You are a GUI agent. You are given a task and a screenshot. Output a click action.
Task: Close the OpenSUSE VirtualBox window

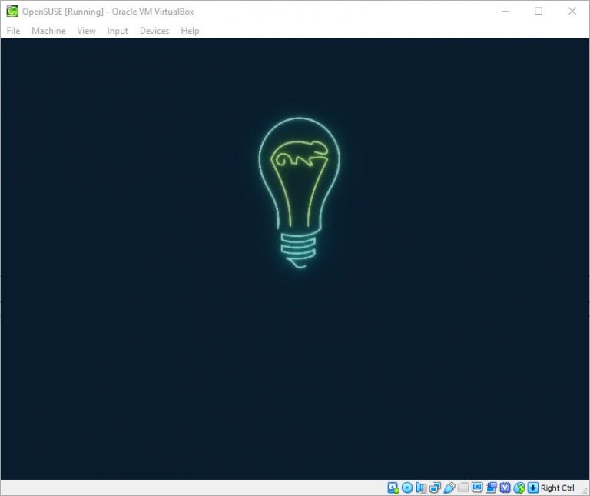tap(572, 12)
